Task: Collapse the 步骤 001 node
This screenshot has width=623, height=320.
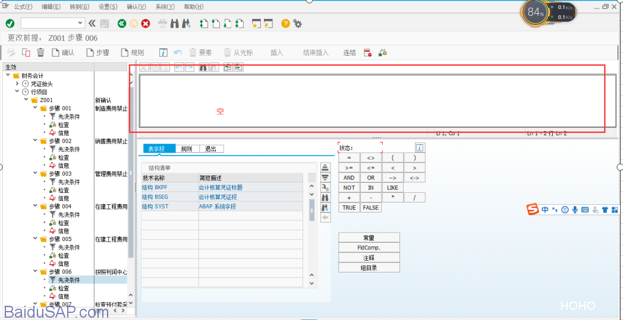Action: (35, 108)
